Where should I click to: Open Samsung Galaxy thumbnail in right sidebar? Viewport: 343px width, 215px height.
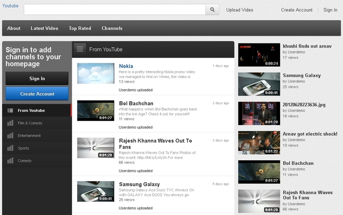[259, 84]
